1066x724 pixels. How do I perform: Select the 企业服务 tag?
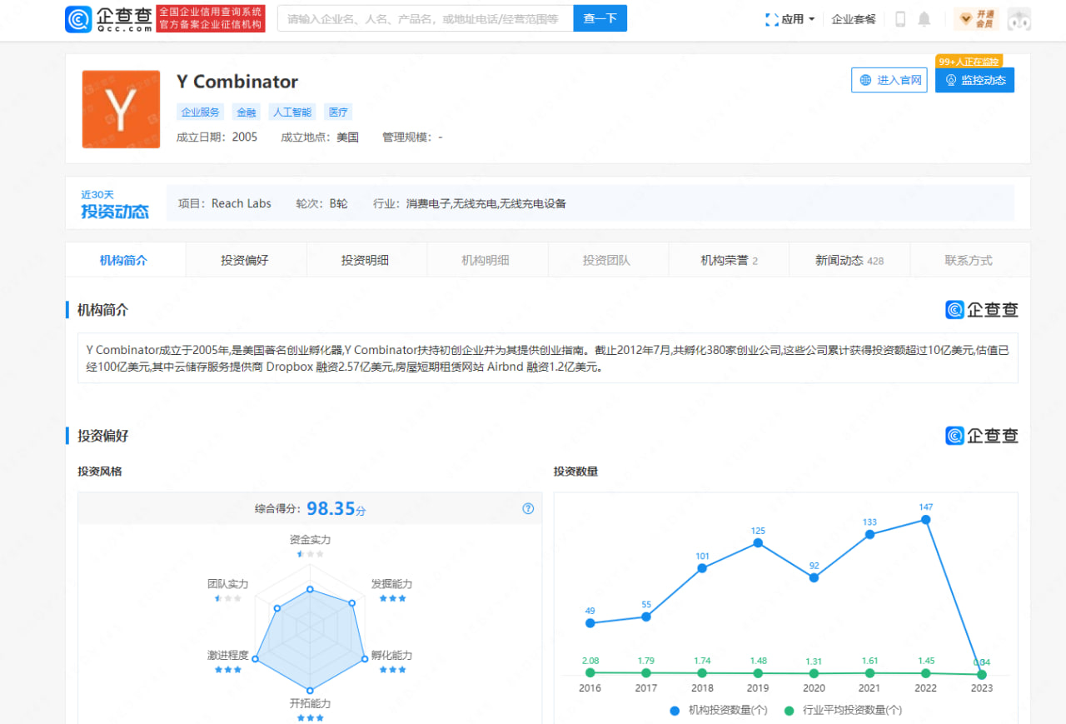201,112
